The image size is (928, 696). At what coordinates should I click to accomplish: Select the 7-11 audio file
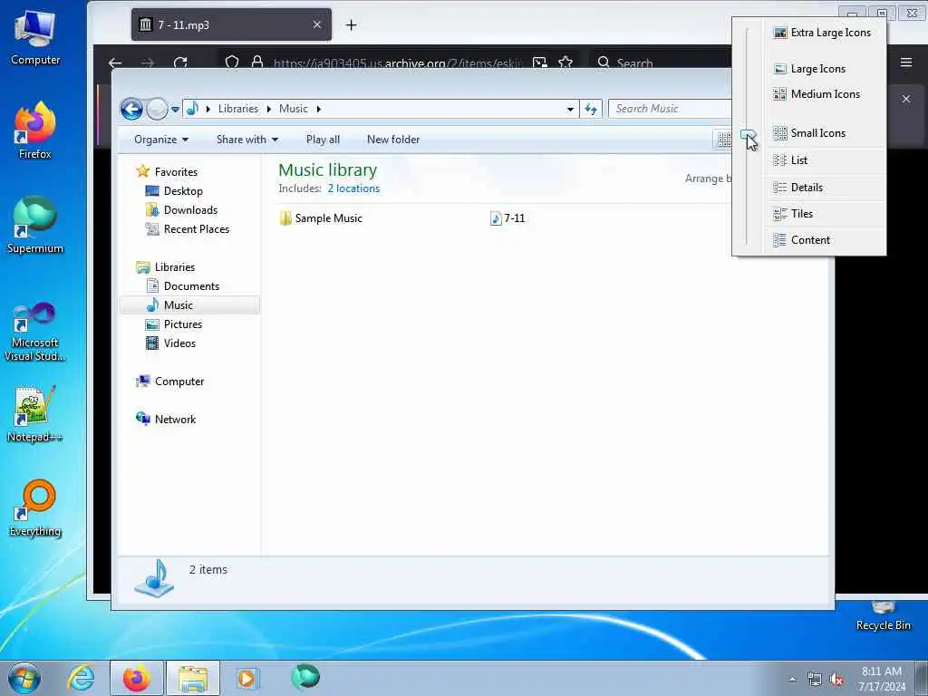click(507, 218)
